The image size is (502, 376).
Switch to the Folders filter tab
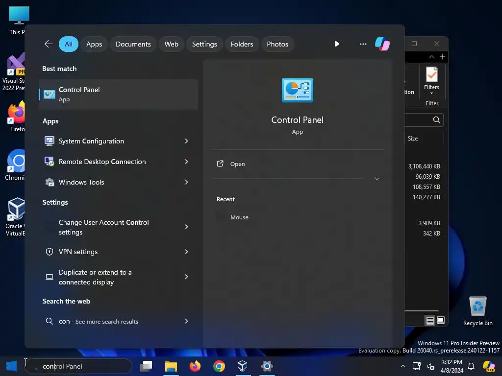[242, 44]
